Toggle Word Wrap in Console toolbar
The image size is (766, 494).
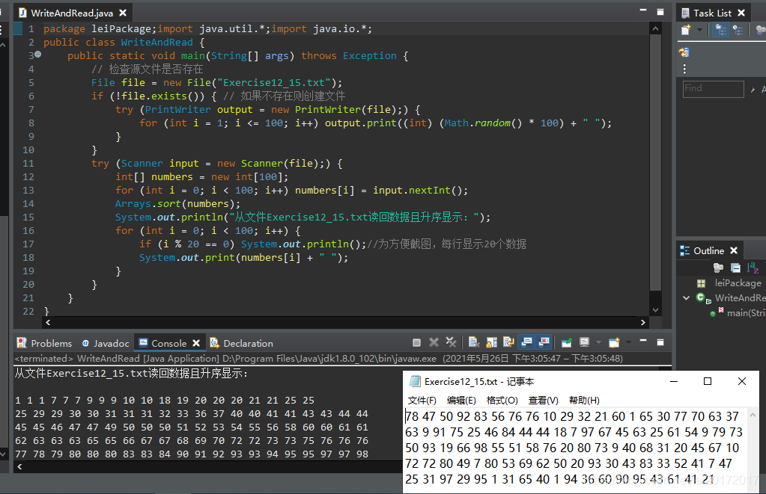click(x=508, y=342)
